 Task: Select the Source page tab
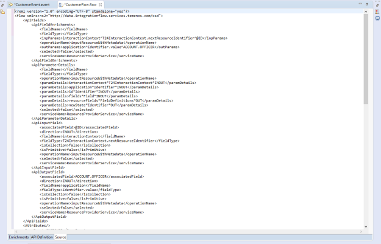pos(61,237)
